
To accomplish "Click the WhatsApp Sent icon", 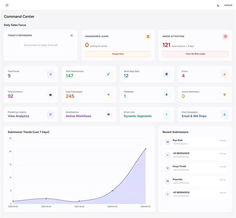I will point(166,74).
